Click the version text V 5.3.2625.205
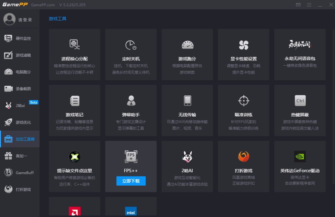Screen dimensions: 335x217 pos(72,5)
